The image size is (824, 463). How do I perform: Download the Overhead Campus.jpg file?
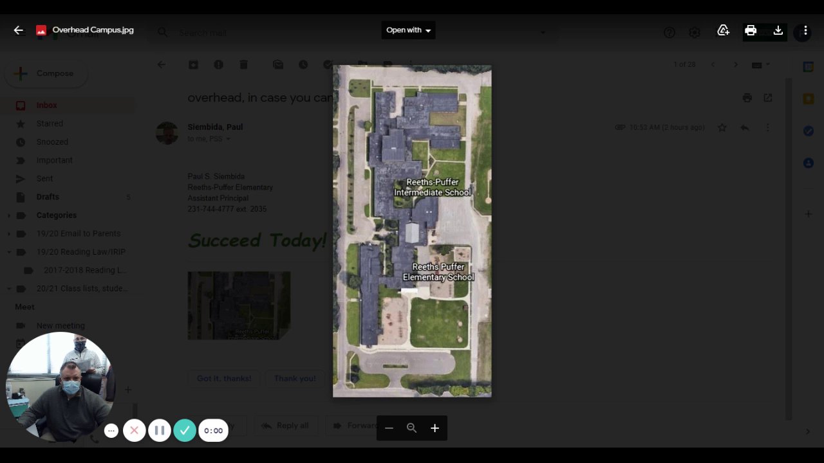click(x=778, y=30)
